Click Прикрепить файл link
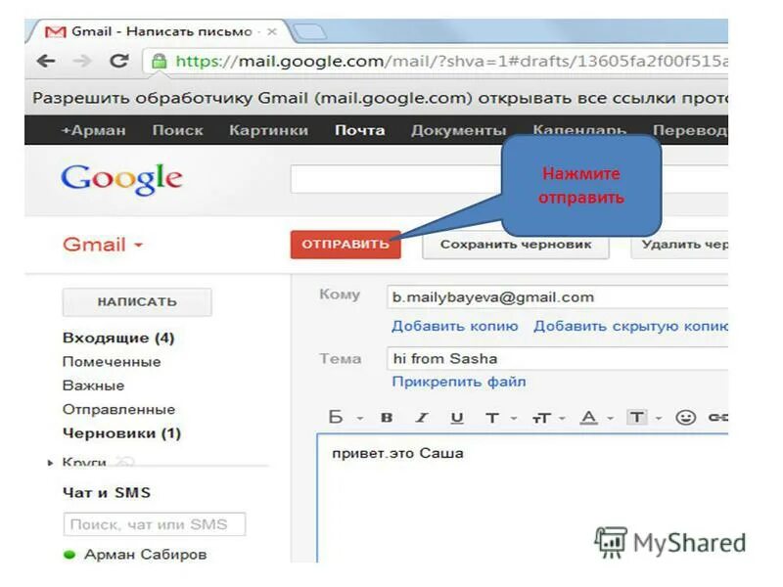This screenshot has height=587, width=783. click(x=458, y=382)
